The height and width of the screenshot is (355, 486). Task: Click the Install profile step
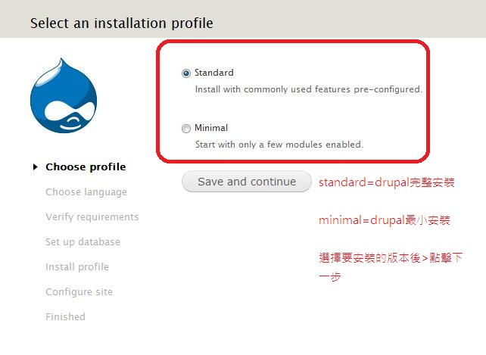77,267
